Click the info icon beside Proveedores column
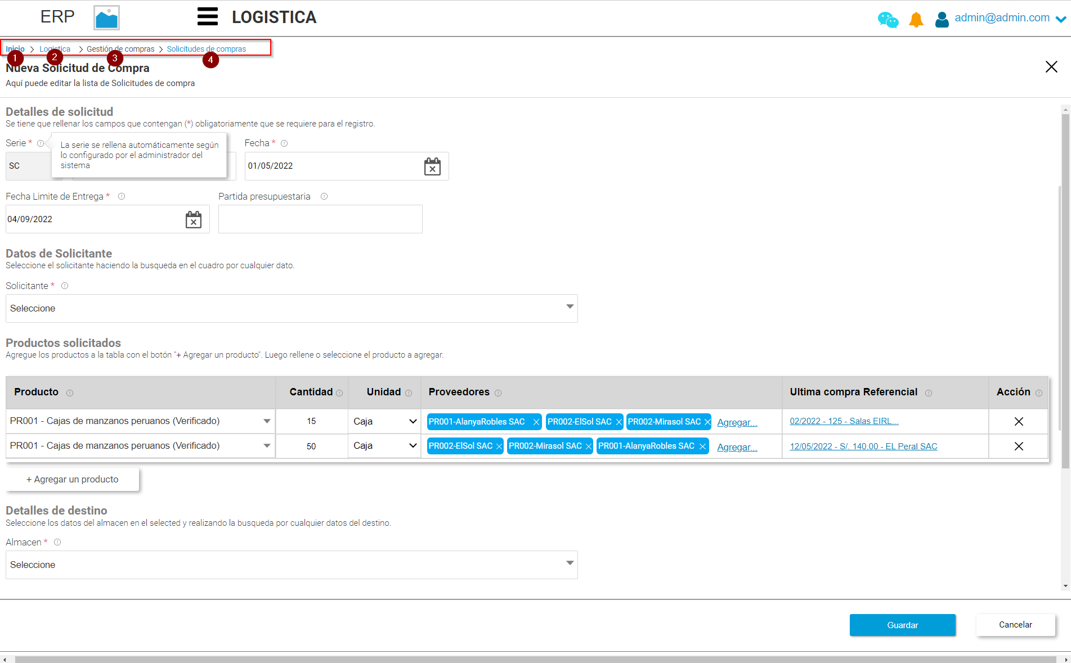 pos(499,393)
